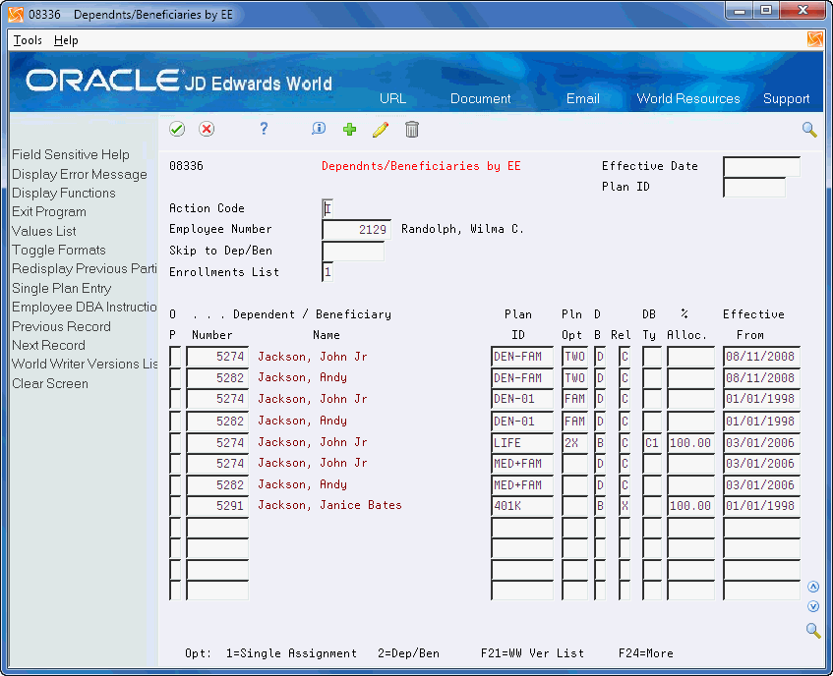The width and height of the screenshot is (833, 676).
Task: Select Previous Record
Action: 61,326
